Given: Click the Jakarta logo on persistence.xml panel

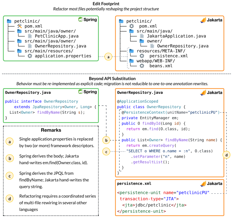Looking at the screenshot, I should [x=211, y=184].
